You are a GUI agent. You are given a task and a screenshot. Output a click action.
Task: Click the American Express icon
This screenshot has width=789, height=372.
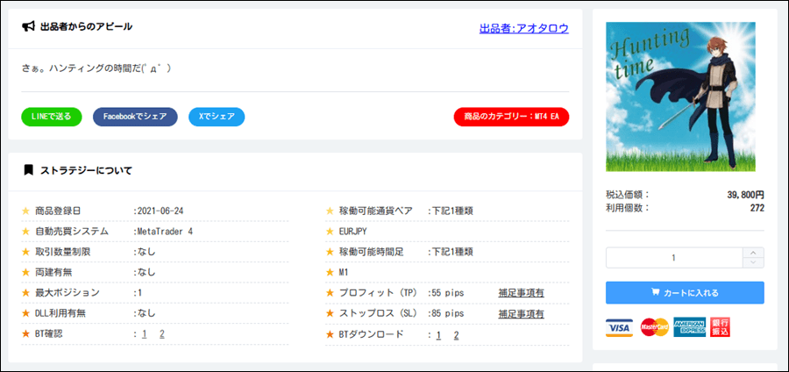[x=689, y=327]
